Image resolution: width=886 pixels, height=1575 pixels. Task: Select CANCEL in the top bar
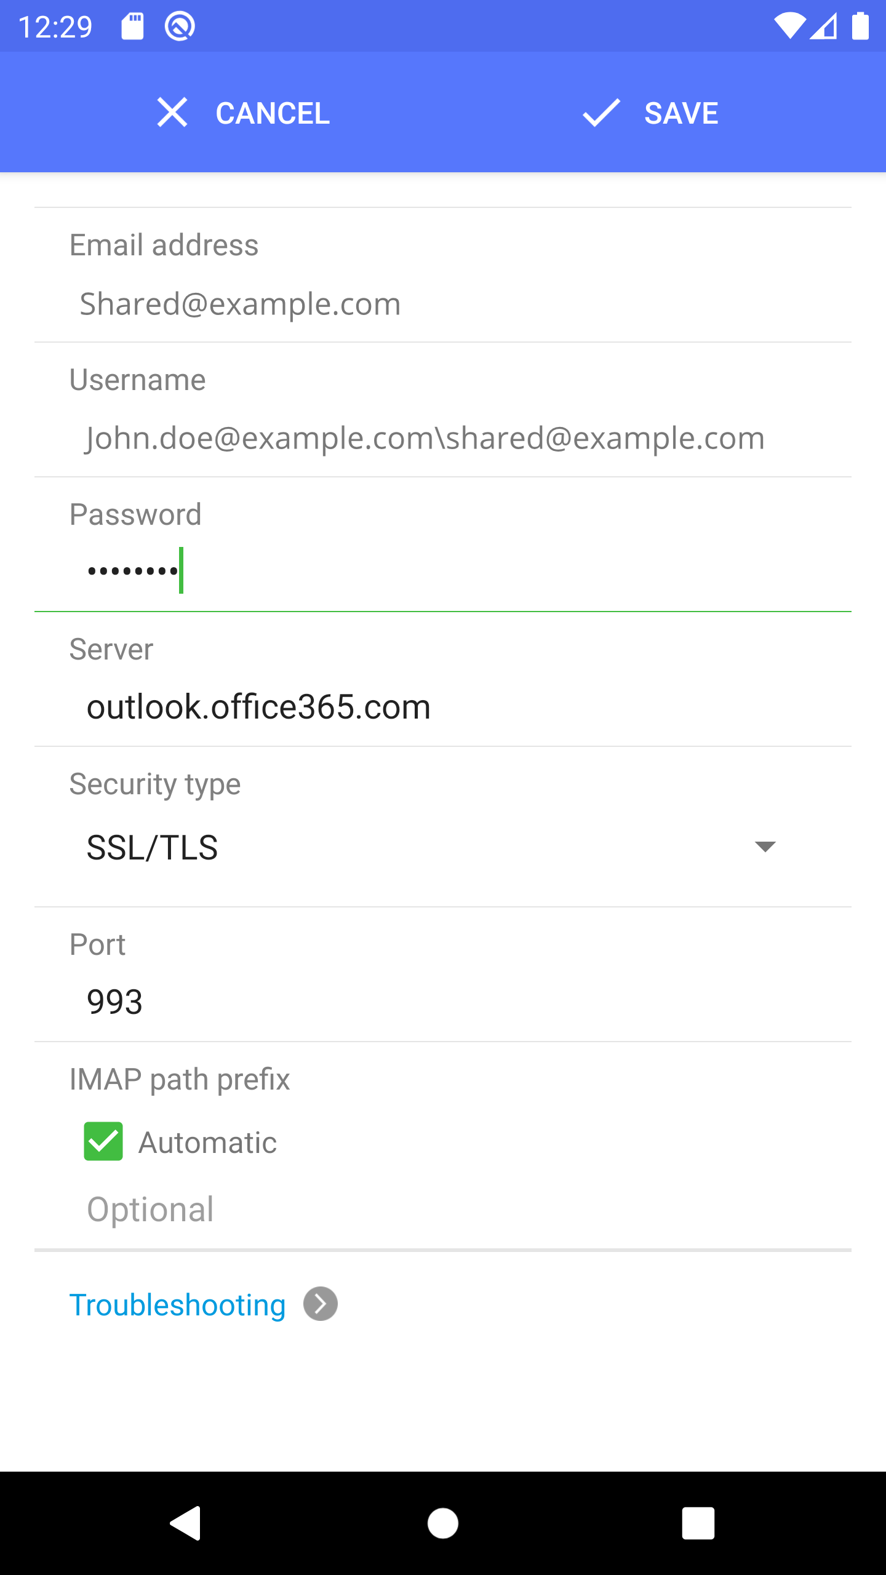pos(271,113)
